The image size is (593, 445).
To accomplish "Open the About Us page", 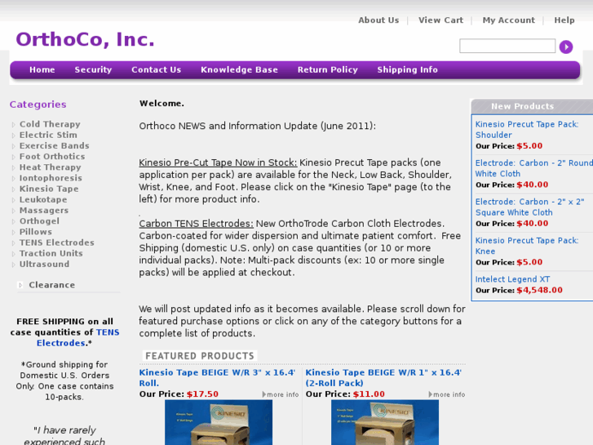I will click(378, 20).
